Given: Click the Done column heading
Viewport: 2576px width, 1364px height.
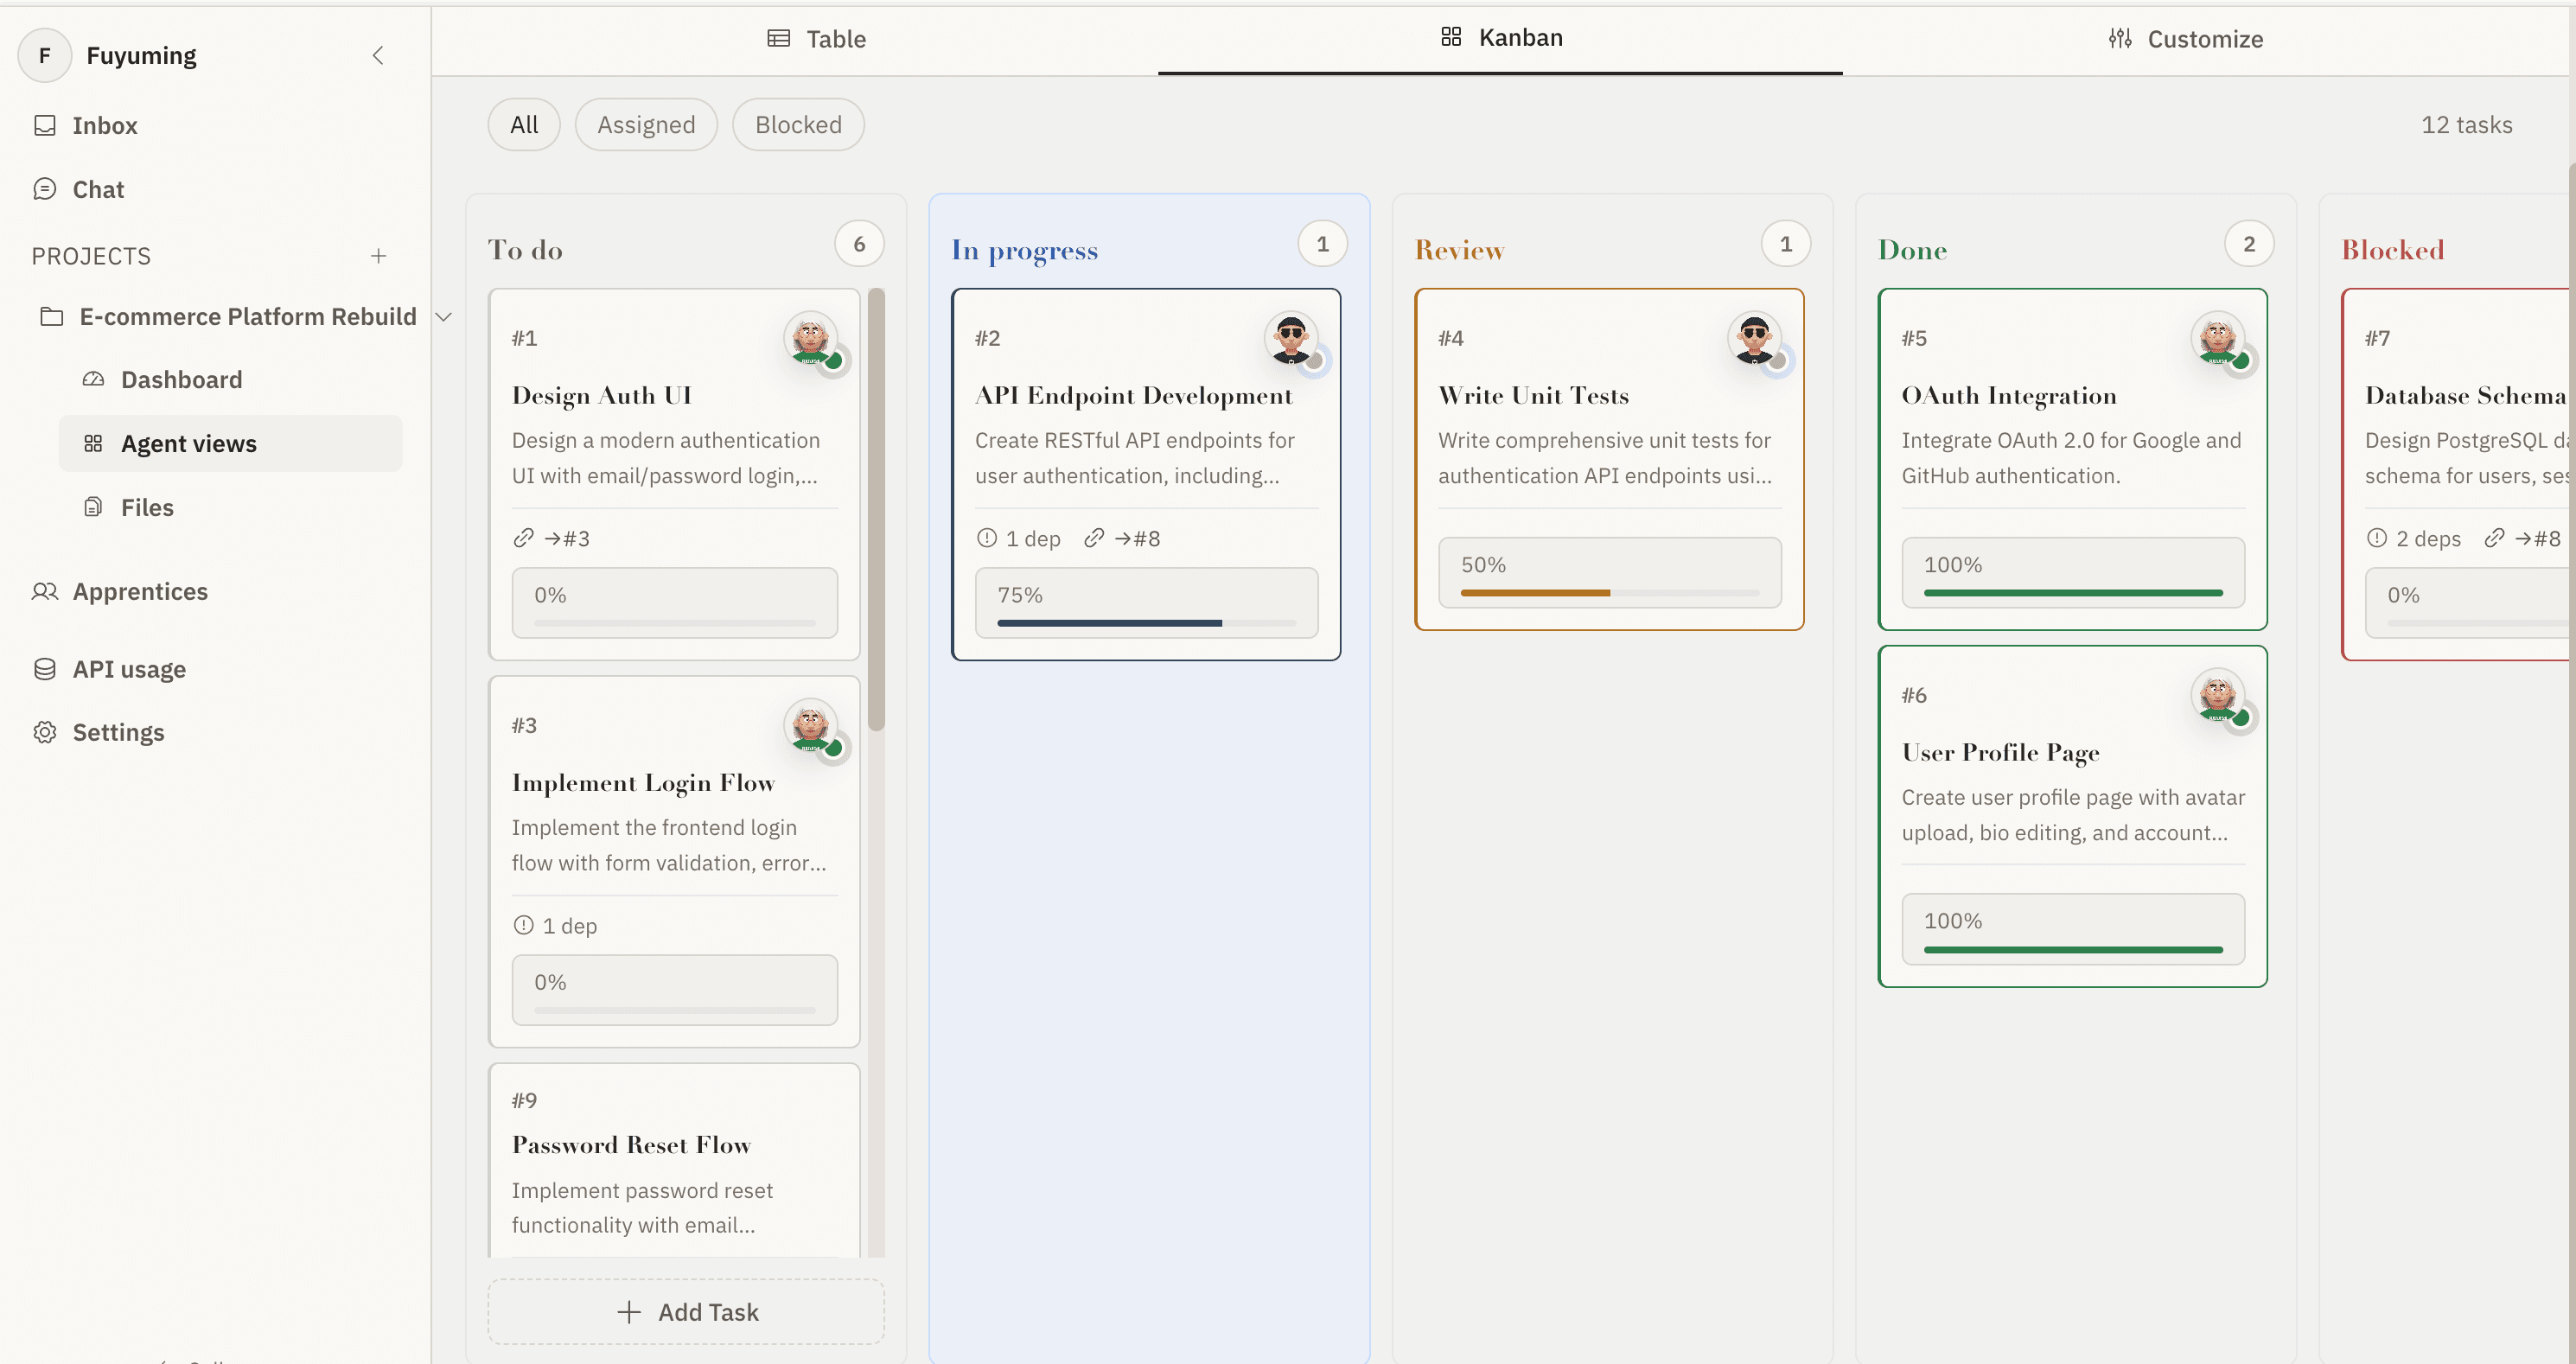Looking at the screenshot, I should click(x=1912, y=250).
